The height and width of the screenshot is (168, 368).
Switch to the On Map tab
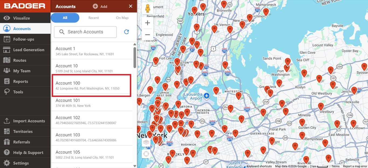[122, 18]
